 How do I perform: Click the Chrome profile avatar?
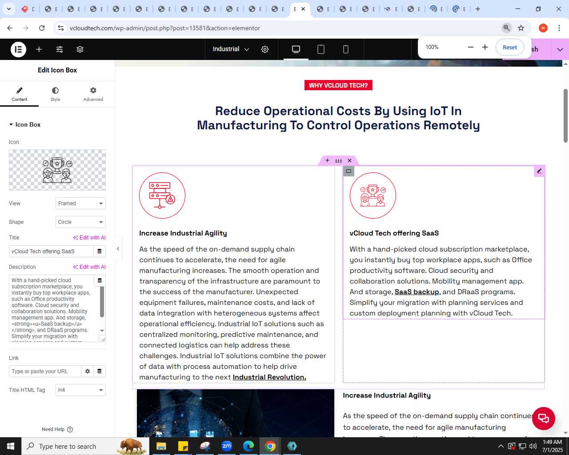543,28
